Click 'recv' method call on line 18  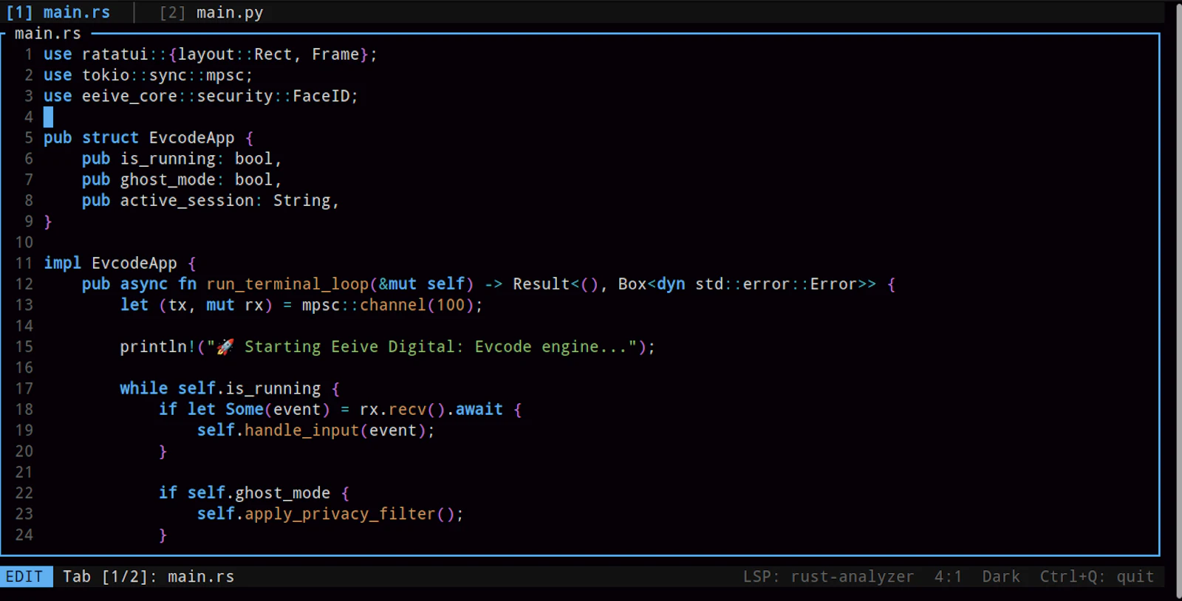click(407, 409)
